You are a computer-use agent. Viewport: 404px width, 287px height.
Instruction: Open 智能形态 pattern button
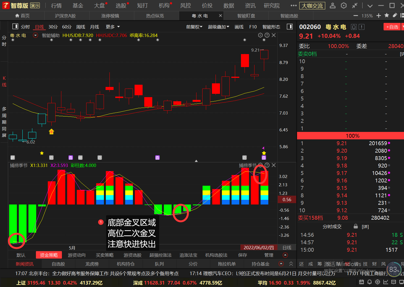(271, 27)
